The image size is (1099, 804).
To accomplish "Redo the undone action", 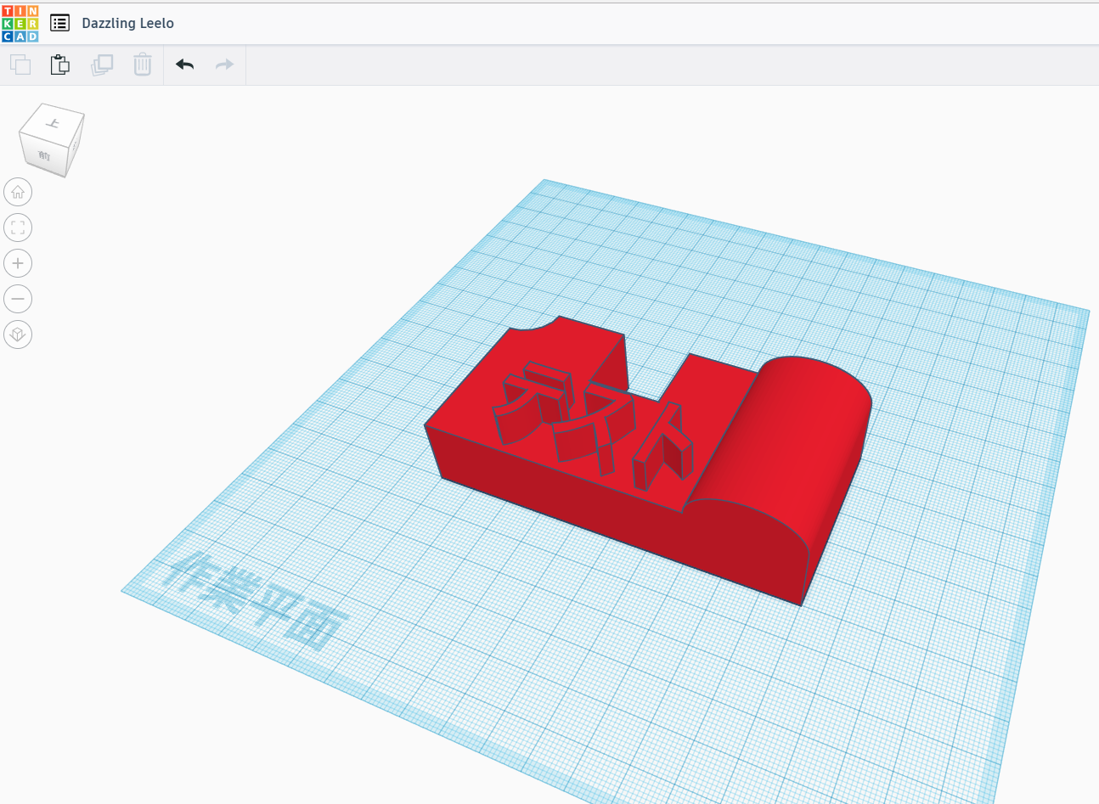I will (x=224, y=65).
